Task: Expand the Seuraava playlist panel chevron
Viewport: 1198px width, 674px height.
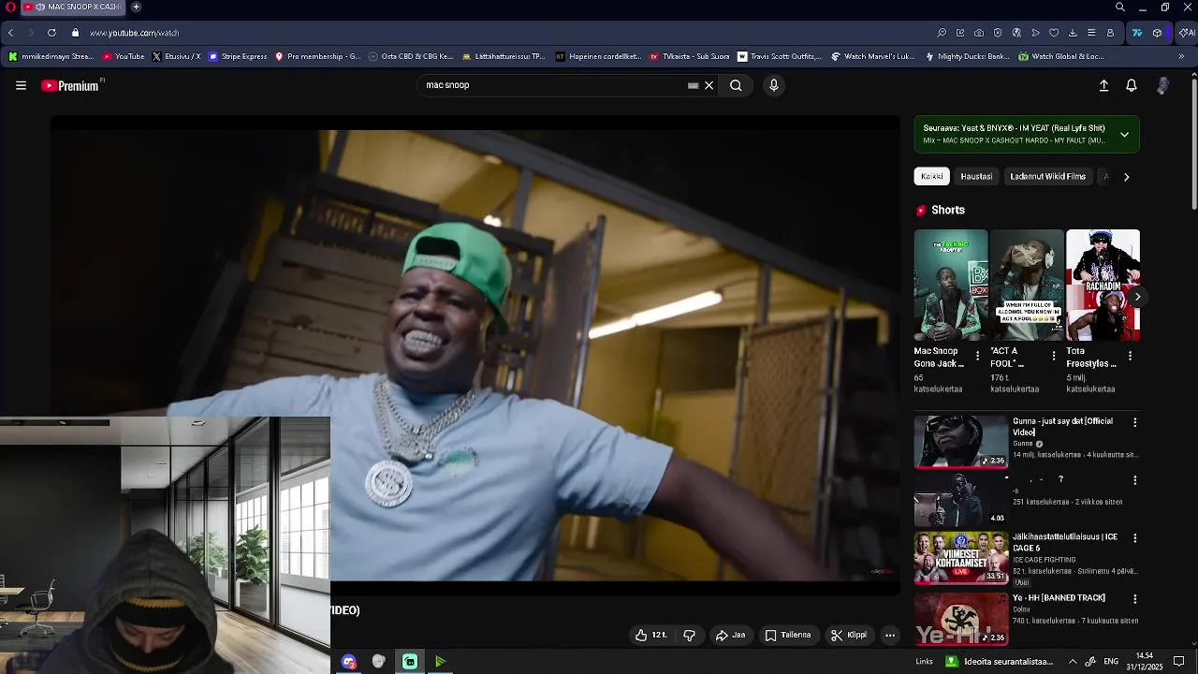Action: tap(1124, 134)
